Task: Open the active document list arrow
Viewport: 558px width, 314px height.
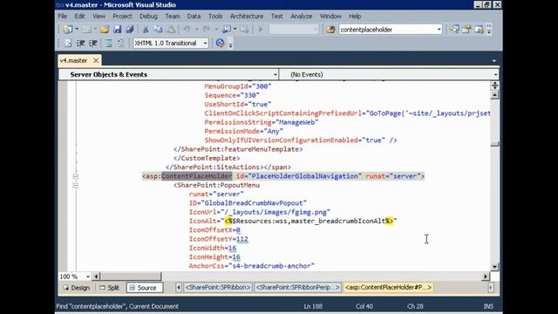Action: tap(494, 61)
